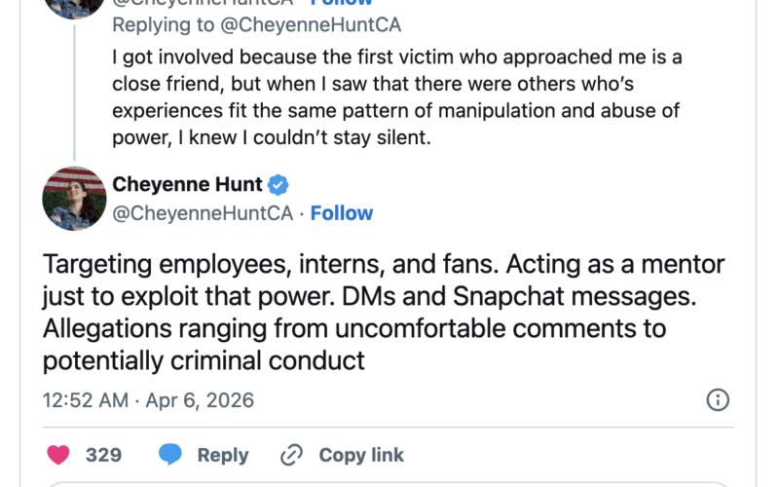The width and height of the screenshot is (779, 487).
Task: Follow Cheyenne Hunt via the Follow link
Action: pyautogui.click(x=342, y=212)
